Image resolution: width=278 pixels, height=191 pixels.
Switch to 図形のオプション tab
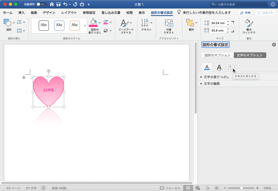point(217,55)
